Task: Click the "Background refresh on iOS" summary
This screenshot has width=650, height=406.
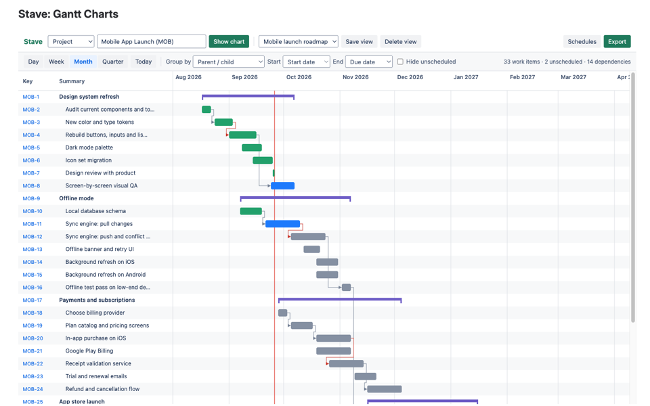Action: coord(100,263)
